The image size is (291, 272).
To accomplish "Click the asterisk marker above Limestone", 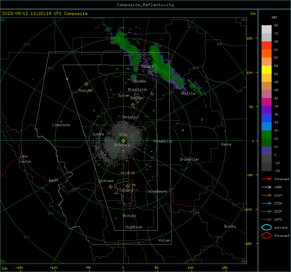I will (x=61, y=122).
